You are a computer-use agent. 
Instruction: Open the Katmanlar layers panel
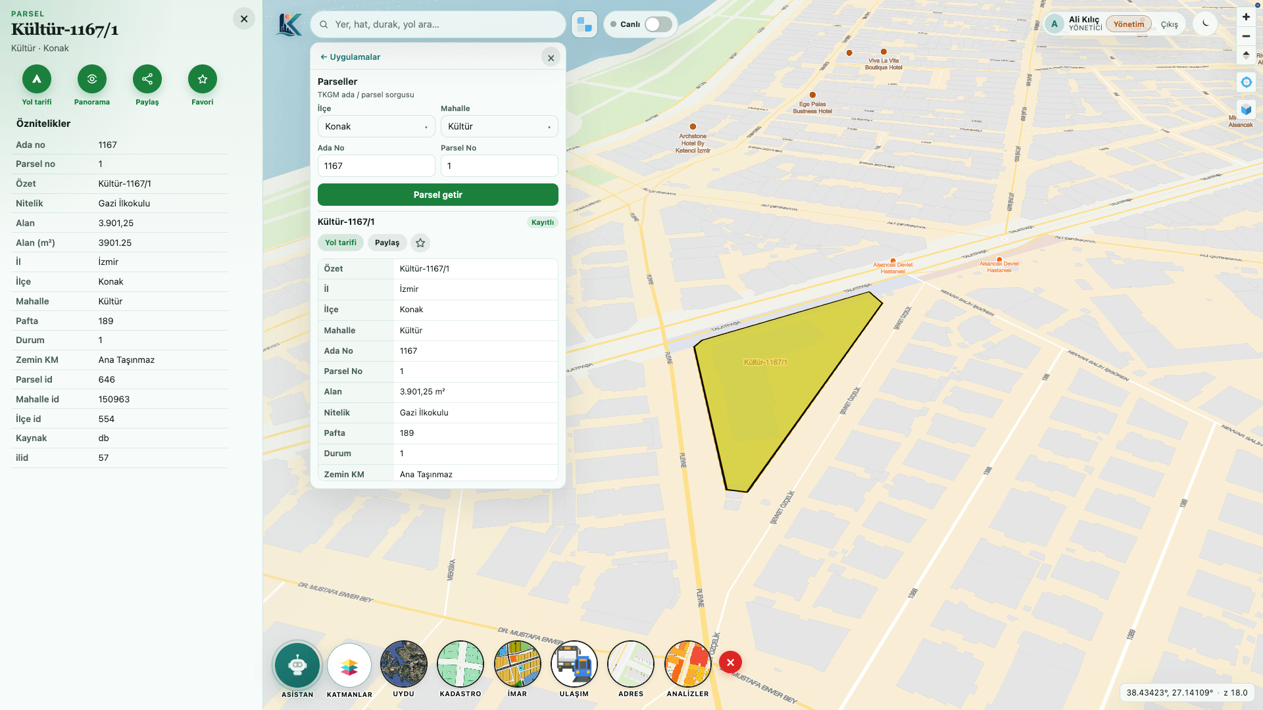[x=349, y=665]
